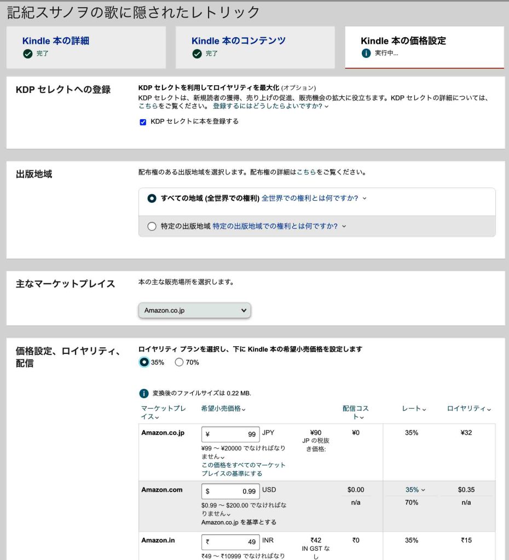Switch to Kindle 本のコンテンツ tab
The image size is (509, 560).
238,41
